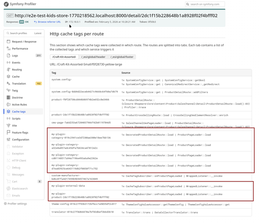Click the Elasticsearch icon in sidebar

(x=9, y=188)
